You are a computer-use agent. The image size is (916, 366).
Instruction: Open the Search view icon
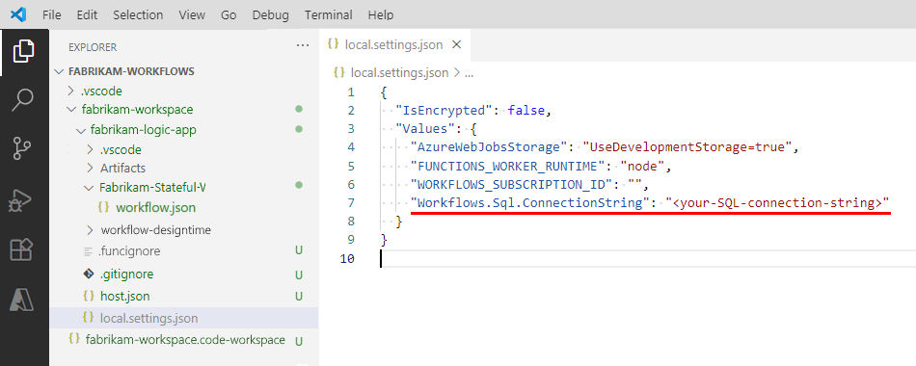[x=23, y=100]
